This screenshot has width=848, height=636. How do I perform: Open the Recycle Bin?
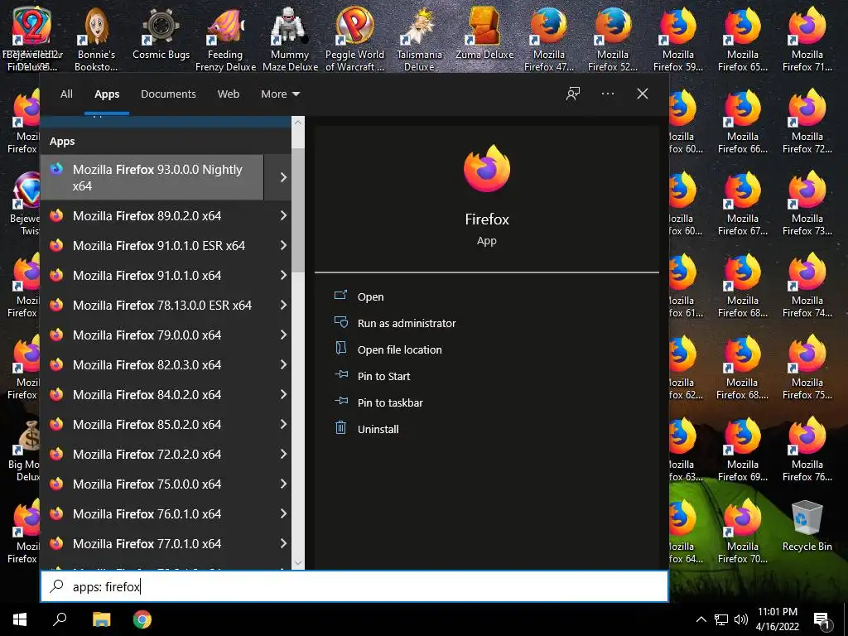pyautogui.click(x=807, y=526)
